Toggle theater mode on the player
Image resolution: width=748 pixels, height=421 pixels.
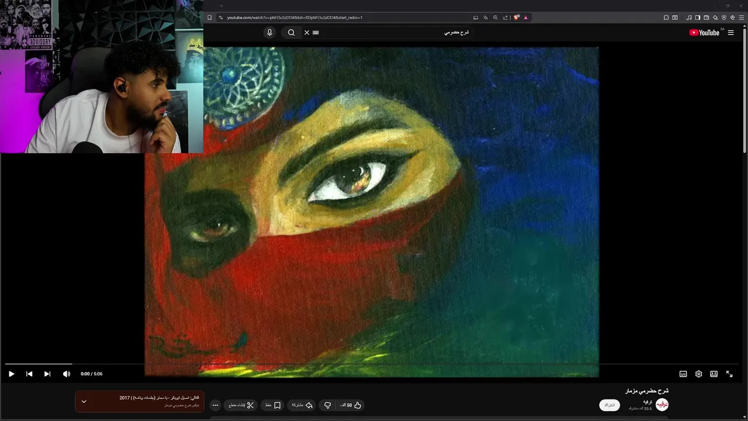pos(714,374)
